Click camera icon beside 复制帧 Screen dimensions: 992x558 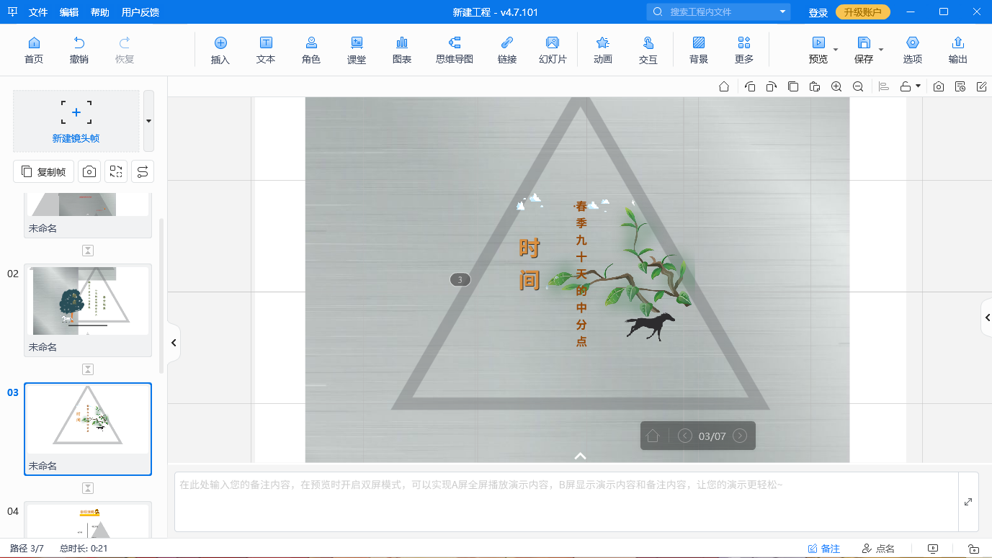(x=89, y=171)
